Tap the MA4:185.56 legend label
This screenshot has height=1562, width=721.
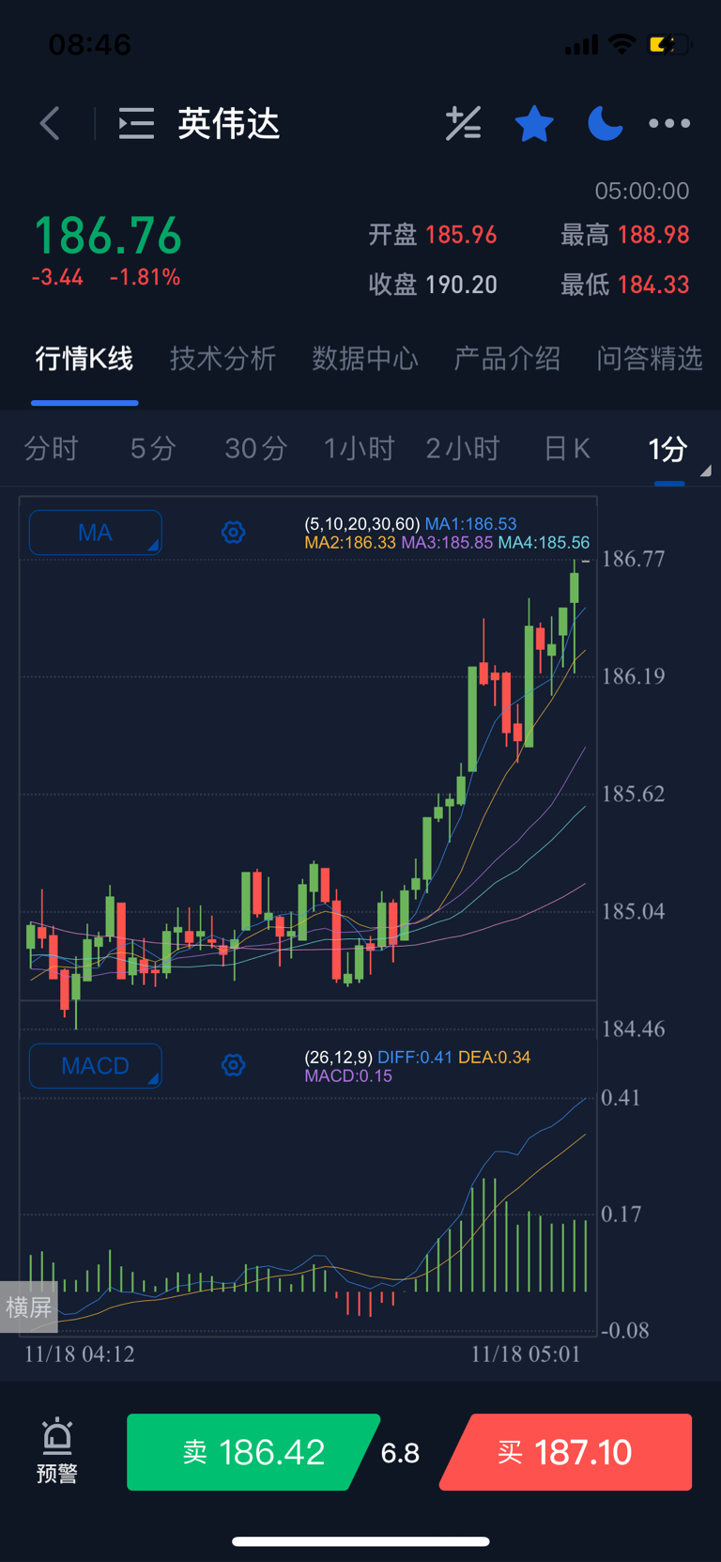[x=544, y=542]
